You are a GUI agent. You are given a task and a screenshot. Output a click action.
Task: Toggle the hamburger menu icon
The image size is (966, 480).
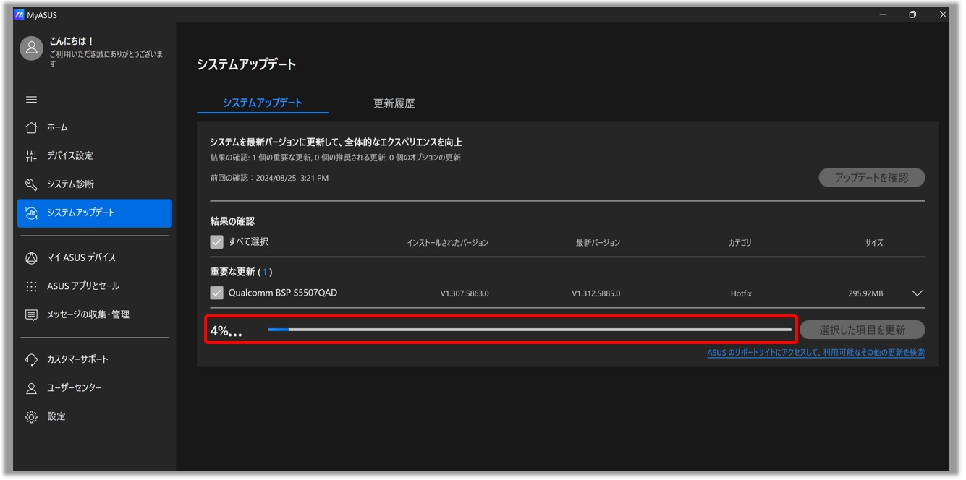coord(31,100)
